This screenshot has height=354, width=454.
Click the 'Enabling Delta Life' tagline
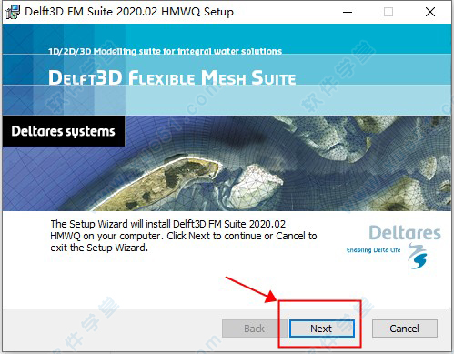(x=373, y=250)
